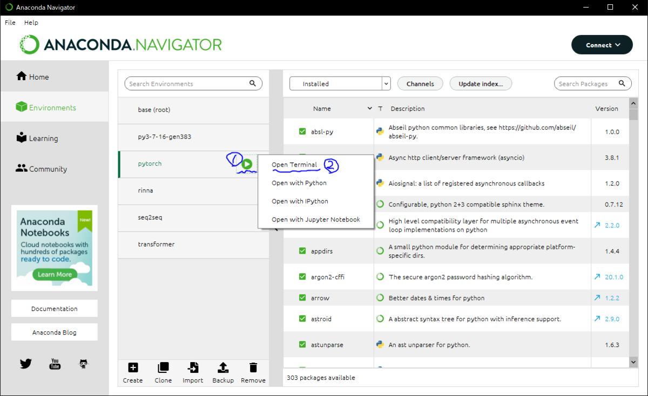Screen dimensions: 648x396
Task: Open the Installed package filter dropdown
Action: tap(340, 84)
